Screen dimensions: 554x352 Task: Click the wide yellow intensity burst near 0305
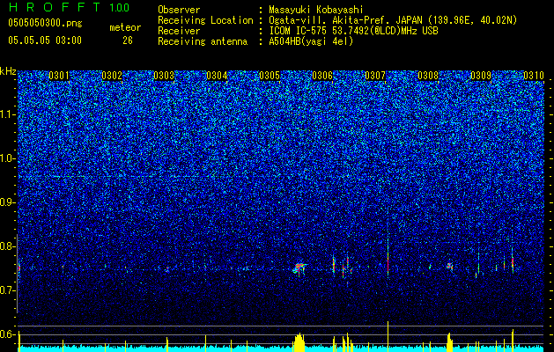pos(299,341)
